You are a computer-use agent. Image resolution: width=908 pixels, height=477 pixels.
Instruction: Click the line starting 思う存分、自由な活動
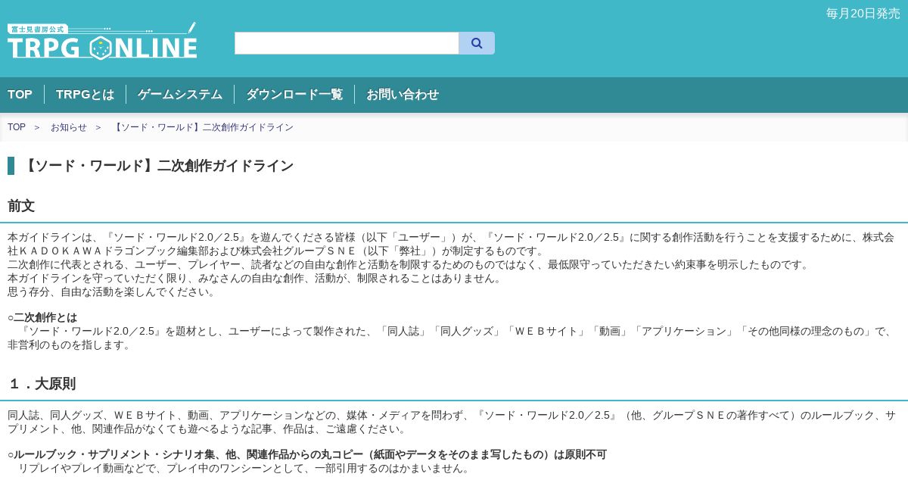[113, 291]
